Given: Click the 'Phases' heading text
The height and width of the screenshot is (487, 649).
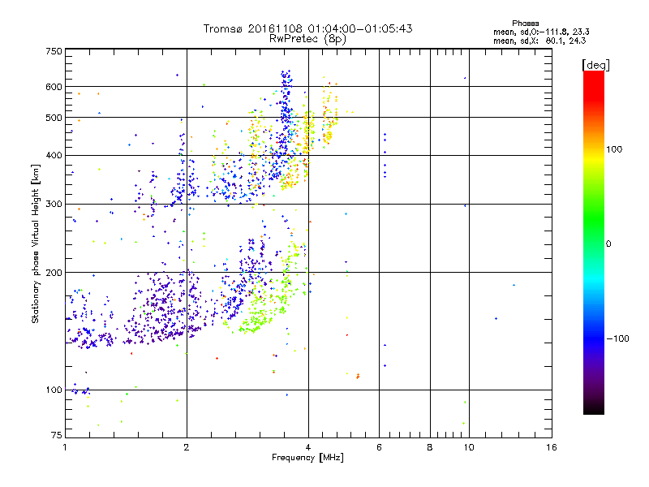Looking at the screenshot, I should click(x=525, y=24).
